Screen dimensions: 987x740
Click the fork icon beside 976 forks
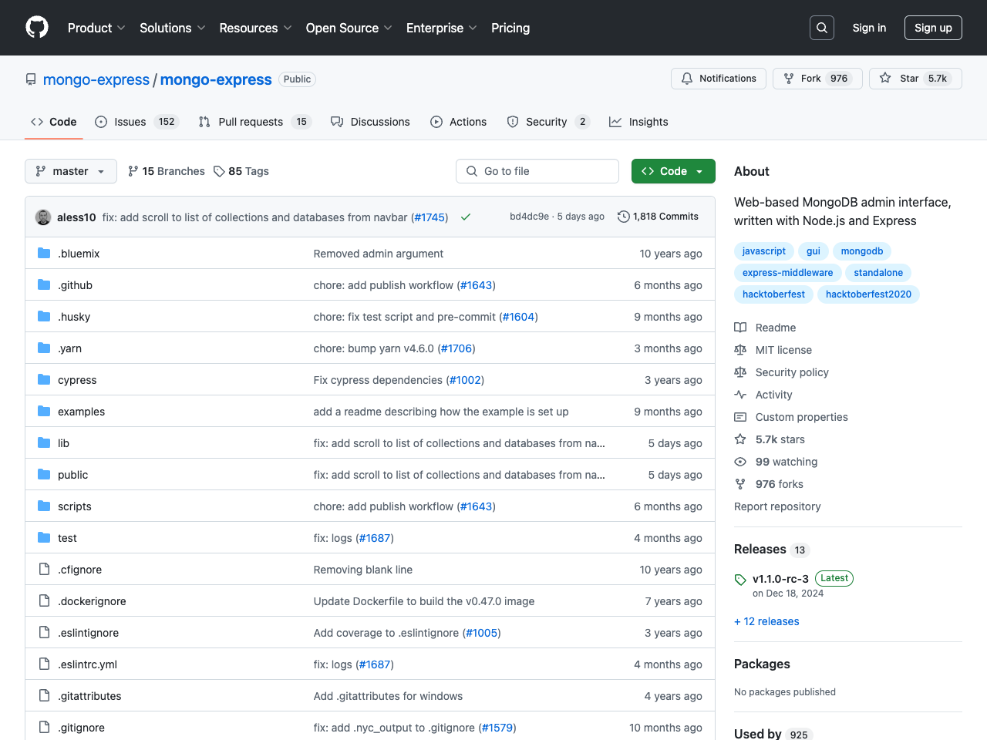(x=740, y=484)
